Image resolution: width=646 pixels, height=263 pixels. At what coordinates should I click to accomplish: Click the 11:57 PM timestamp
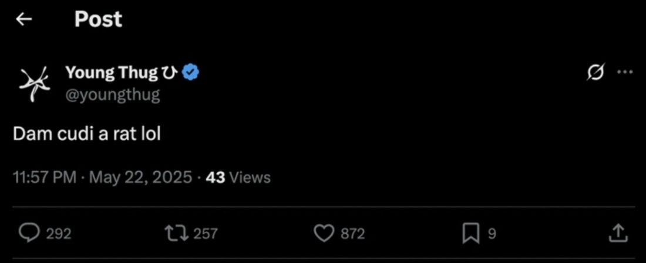[x=45, y=177]
